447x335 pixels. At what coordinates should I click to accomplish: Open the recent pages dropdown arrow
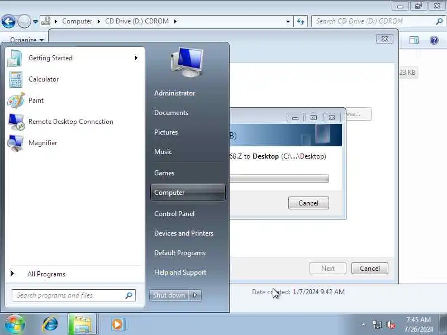click(x=35, y=21)
